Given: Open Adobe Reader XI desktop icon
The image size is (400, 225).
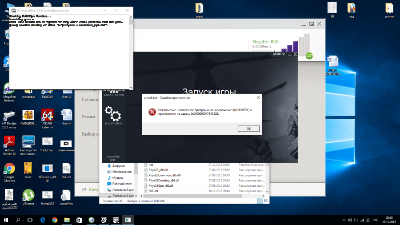Looking at the screenshot, I should click(x=9, y=146).
